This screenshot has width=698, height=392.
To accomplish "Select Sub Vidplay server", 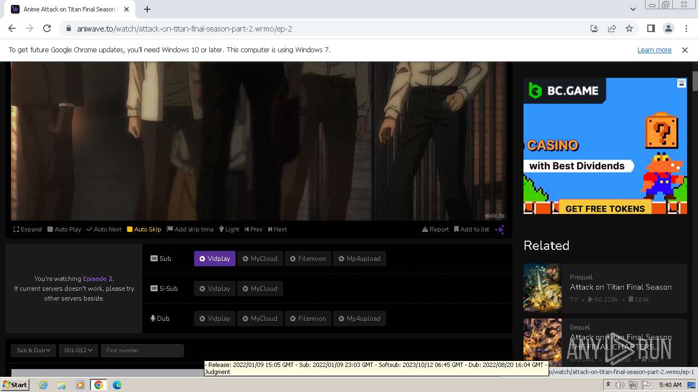I will 215,259.
